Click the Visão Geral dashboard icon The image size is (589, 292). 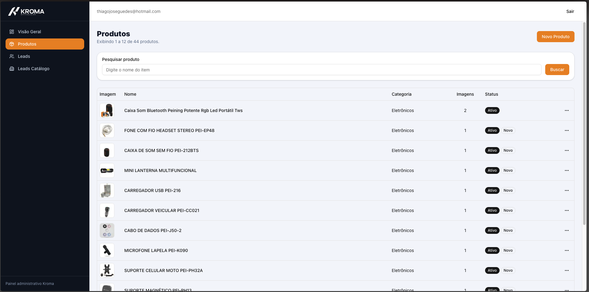point(12,32)
